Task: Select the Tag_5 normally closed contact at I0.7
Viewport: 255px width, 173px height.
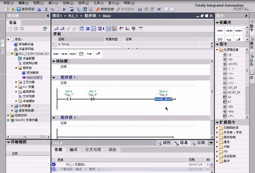Action: click(93, 99)
